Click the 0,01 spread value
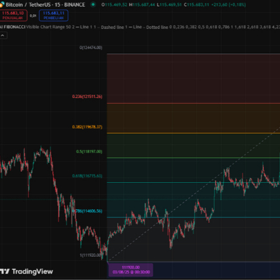The height and width of the screenshot is (280, 280). tap(33, 15)
